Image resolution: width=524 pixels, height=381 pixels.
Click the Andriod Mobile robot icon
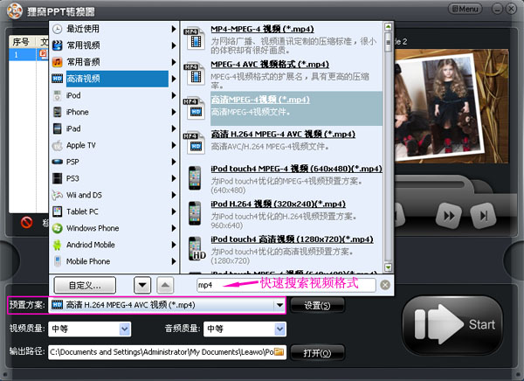[57, 245]
